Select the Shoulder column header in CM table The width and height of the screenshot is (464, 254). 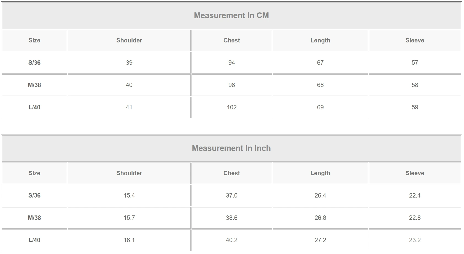pyautogui.click(x=129, y=40)
